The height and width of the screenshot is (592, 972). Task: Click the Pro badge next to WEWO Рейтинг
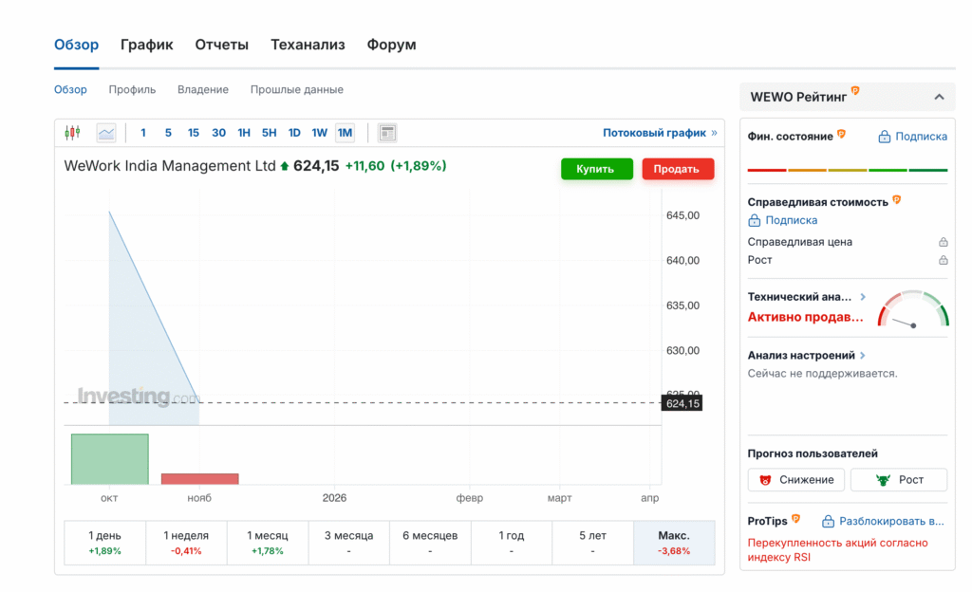coord(855,91)
